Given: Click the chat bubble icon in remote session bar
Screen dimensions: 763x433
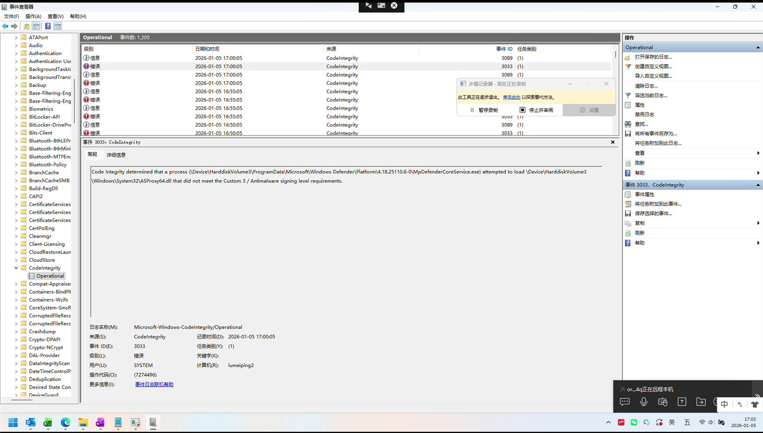Looking at the screenshot, I should pos(625,402).
